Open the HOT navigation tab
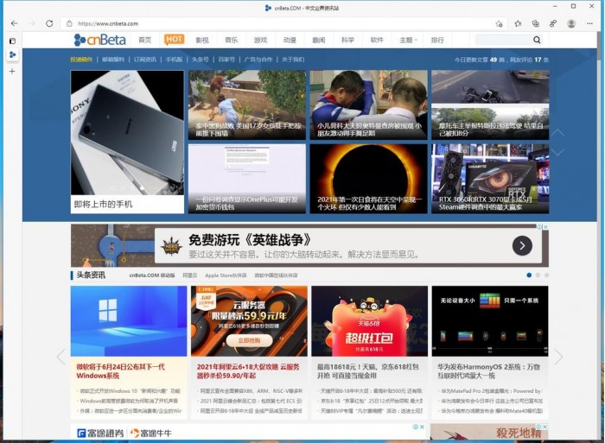 click(x=175, y=40)
